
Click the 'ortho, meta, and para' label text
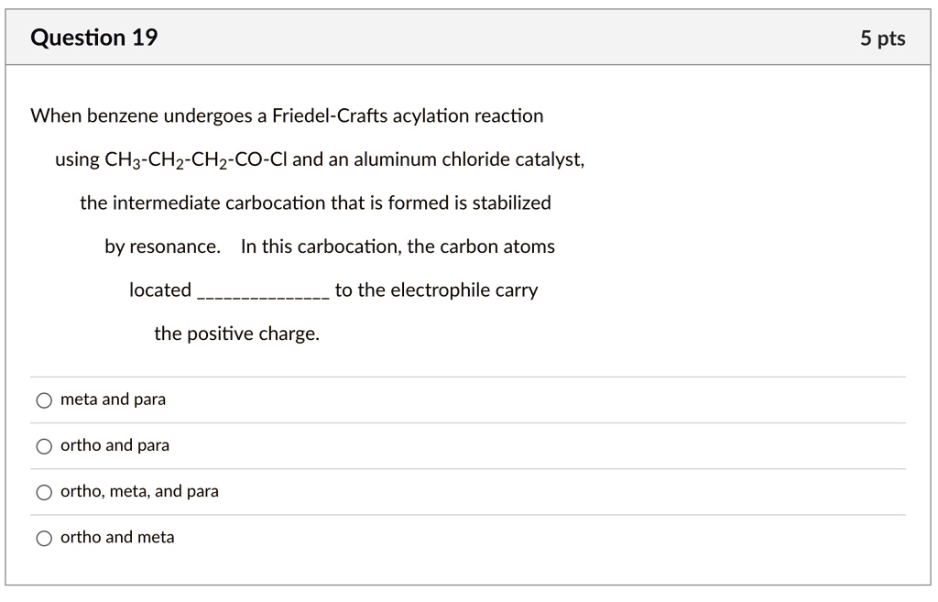(139, 491)
